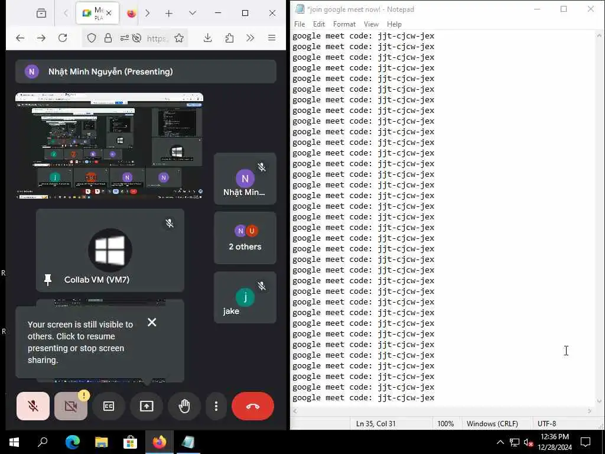Open Firefox View button
605x454 pixels.
point(41,13)
